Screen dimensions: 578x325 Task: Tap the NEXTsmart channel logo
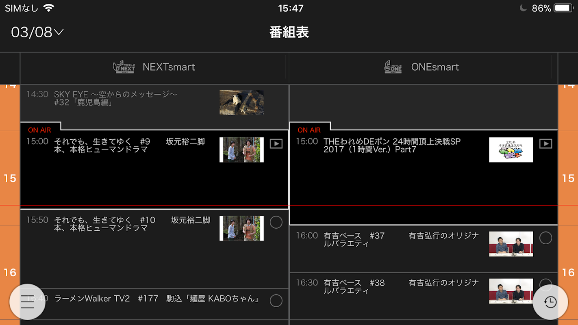[124, 67]
